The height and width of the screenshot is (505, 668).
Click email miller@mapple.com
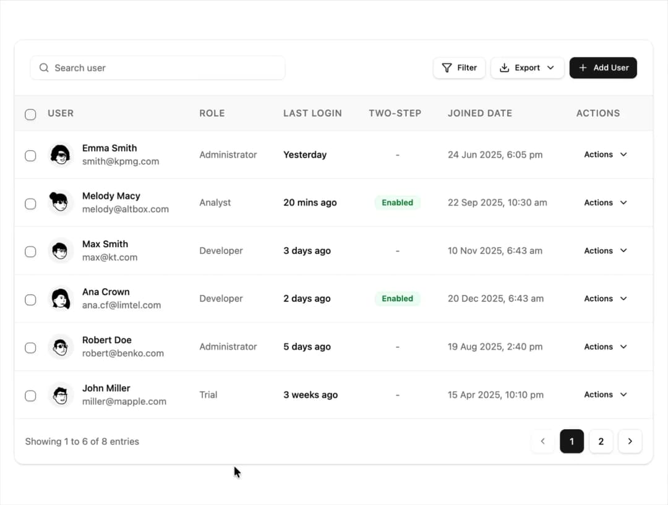[x=124, y=402]
